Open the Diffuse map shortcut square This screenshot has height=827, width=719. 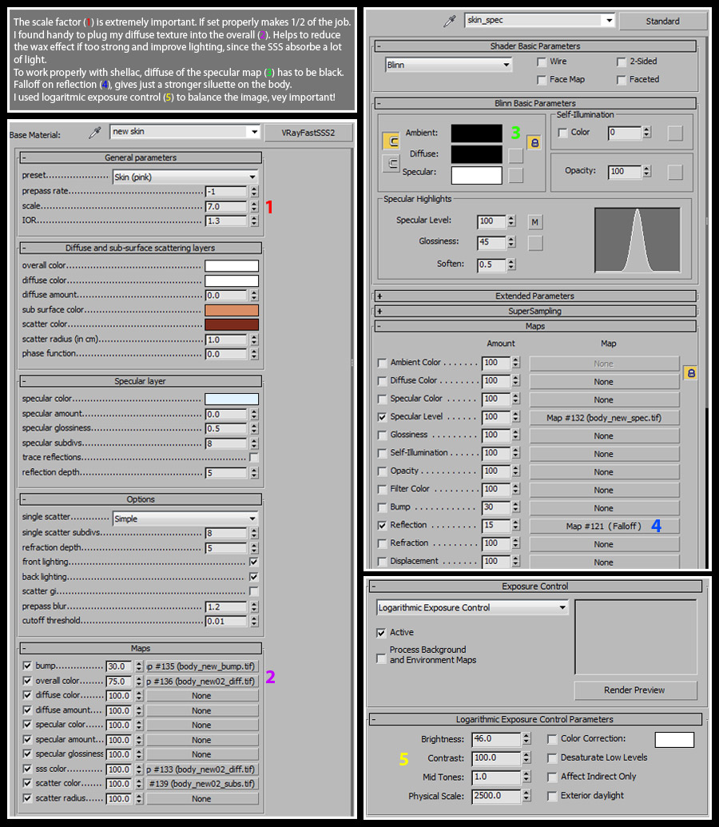515,155
